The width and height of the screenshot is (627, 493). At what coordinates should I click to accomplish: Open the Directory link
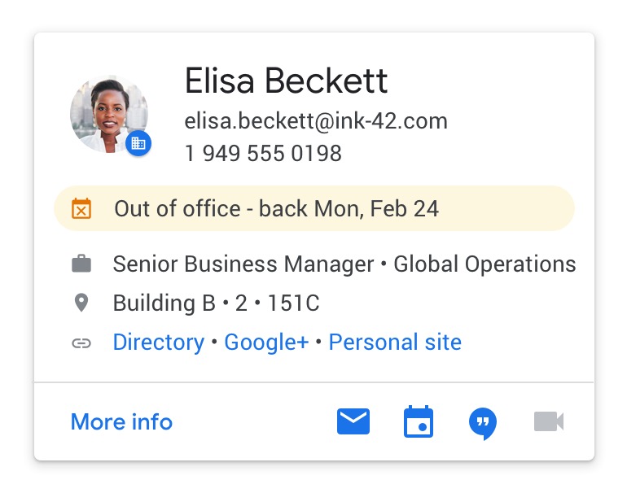(x=158, y=342)
